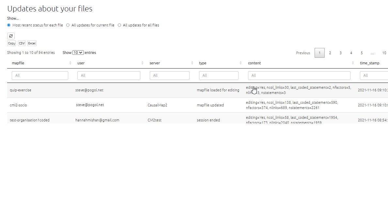
Task: Go to page 2 of results
Action: point(330,53)
